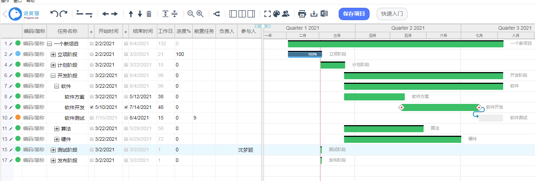
Task: Move the task down with the down arrow icon
Action: point(140,14)
